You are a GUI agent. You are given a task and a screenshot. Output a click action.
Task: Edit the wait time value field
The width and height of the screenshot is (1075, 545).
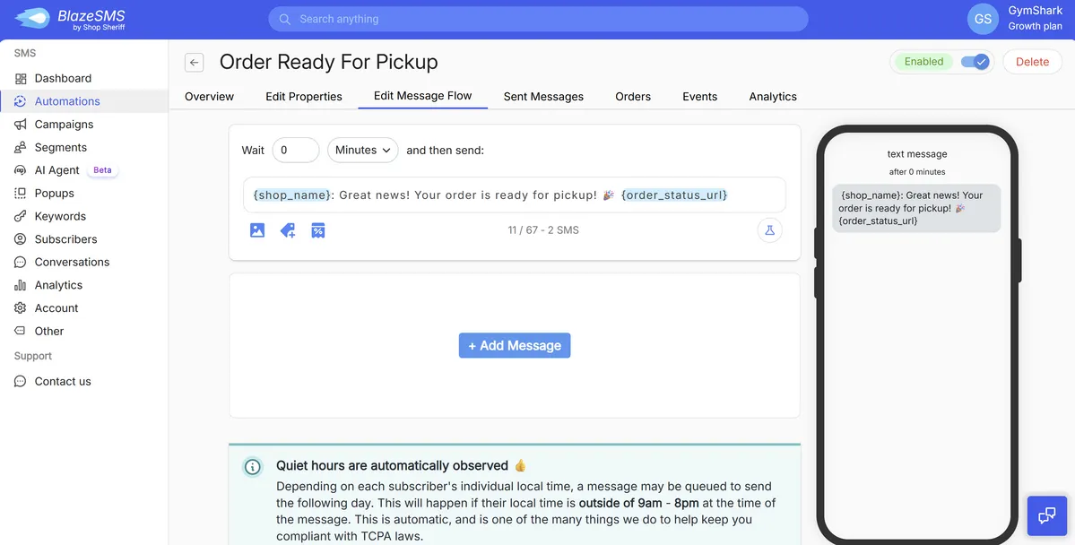tap(296, 150)
